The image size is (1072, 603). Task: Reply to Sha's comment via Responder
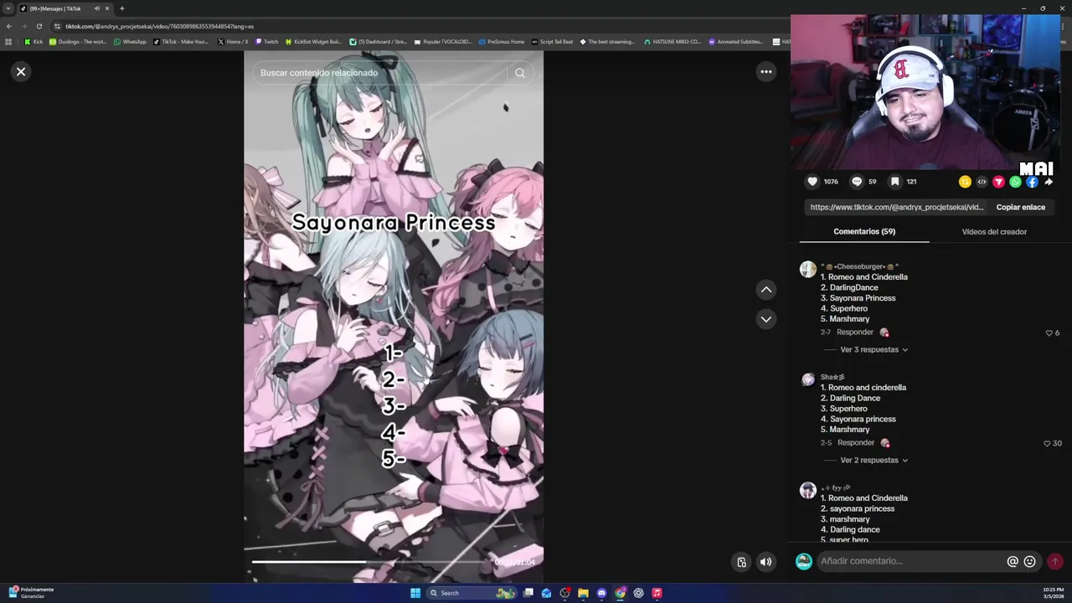coord(855,443)
